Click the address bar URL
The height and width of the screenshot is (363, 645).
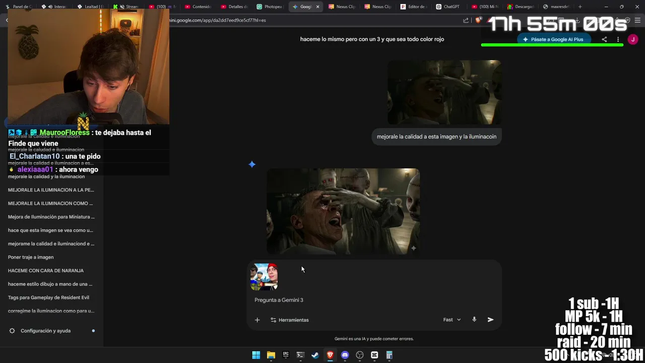[x=217, y=20]
